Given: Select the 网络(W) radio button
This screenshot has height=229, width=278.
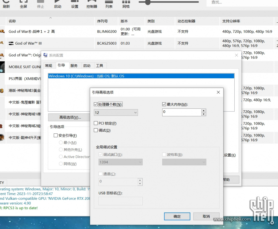Looking at the screenshot, I should 61,164.
